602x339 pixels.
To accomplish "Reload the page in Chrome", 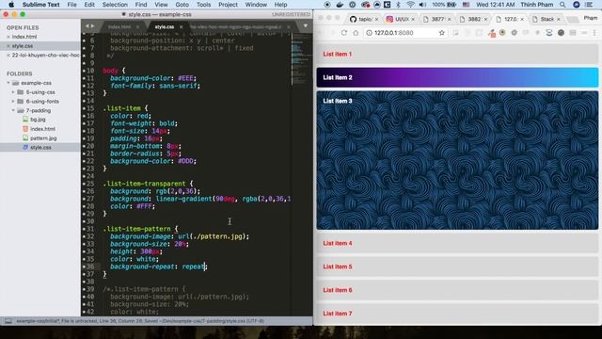I will coord(343,33).
